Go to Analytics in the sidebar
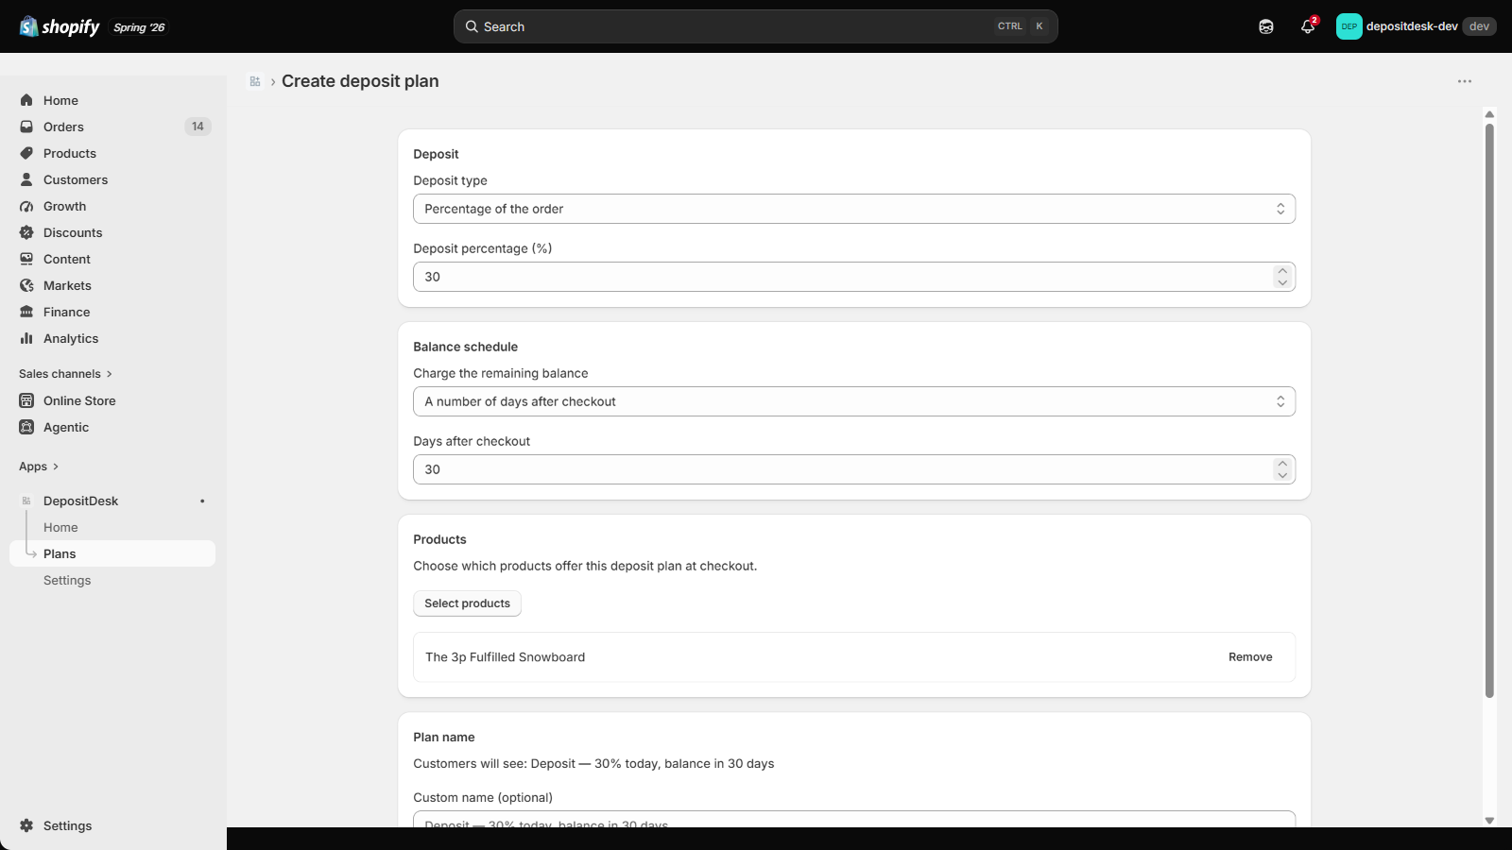1512x850 pixels. tap(71, 338)
